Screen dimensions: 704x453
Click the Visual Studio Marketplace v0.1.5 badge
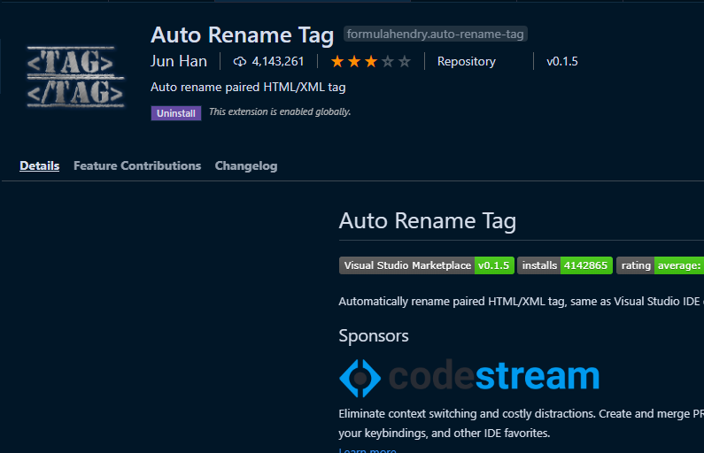[427, 265]
